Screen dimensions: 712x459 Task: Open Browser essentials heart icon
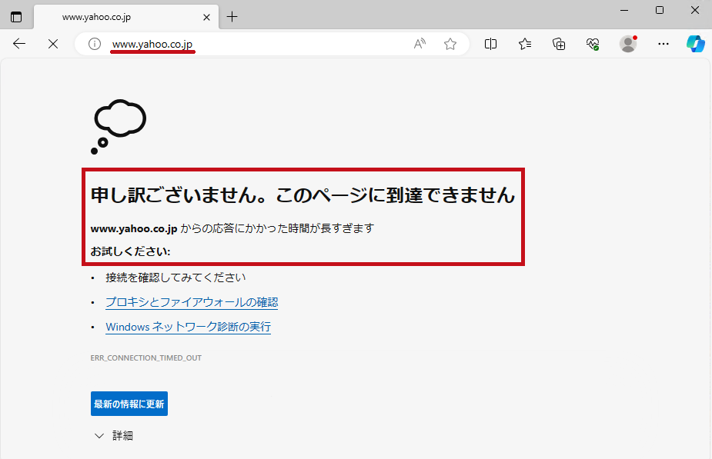click(593, 44)
